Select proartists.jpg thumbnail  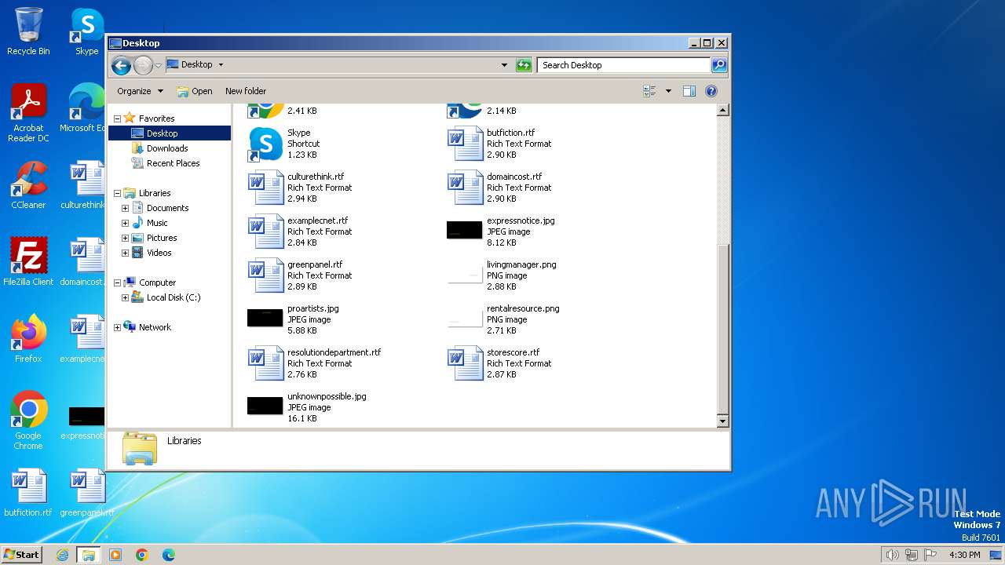coord(265,318)
